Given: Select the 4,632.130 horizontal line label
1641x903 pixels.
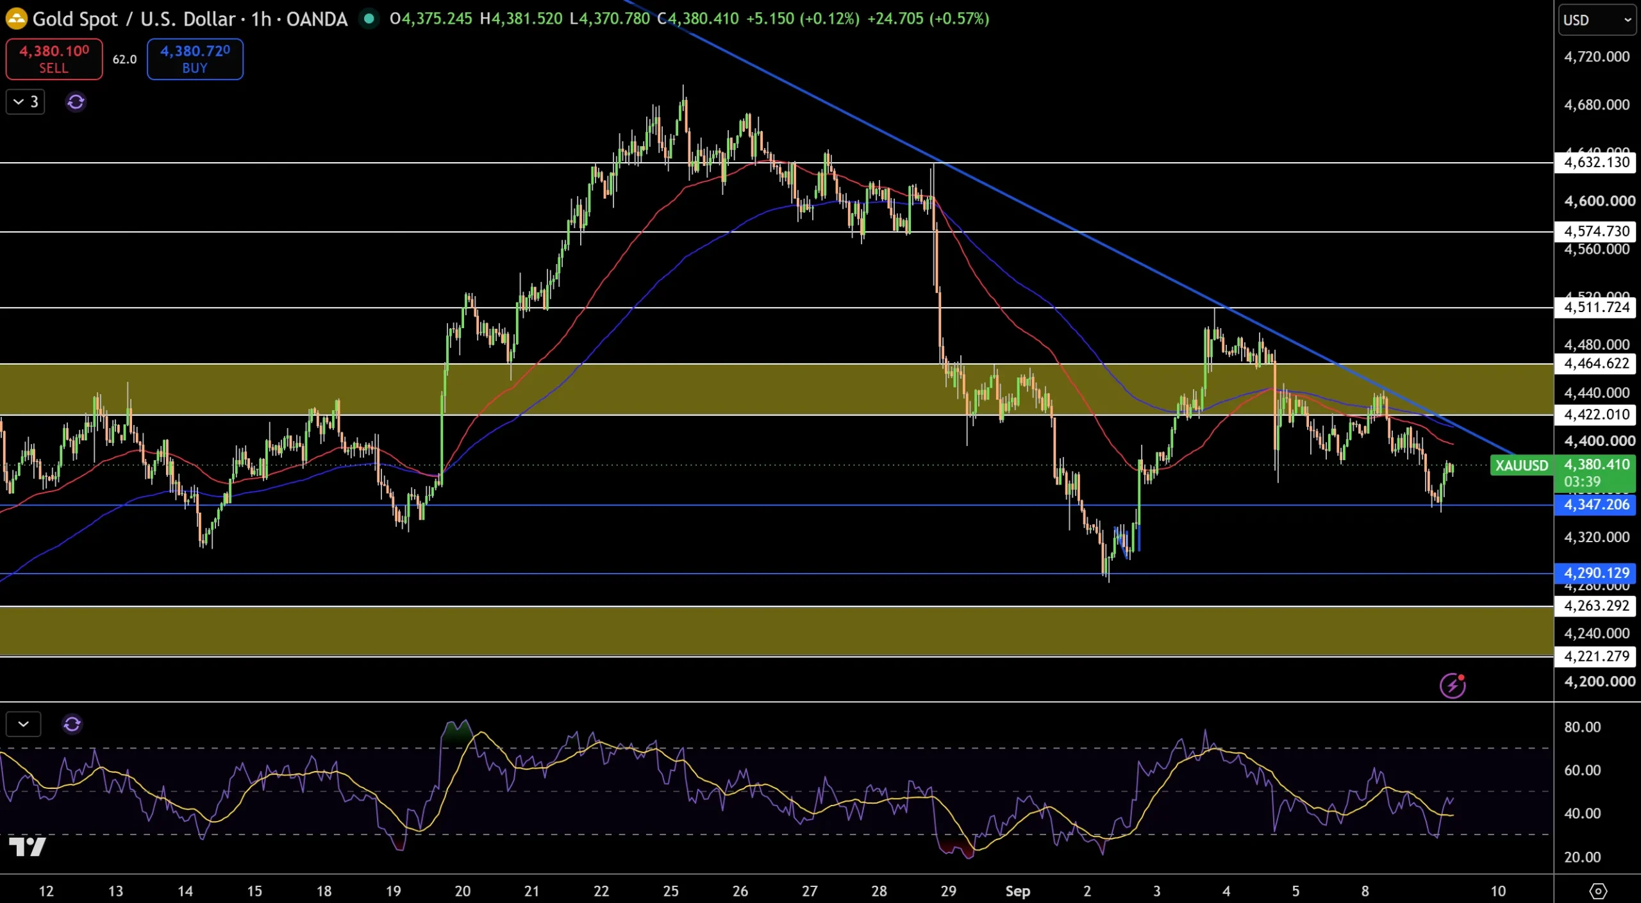Looking at the screenshot, I should click(1596, 162).
